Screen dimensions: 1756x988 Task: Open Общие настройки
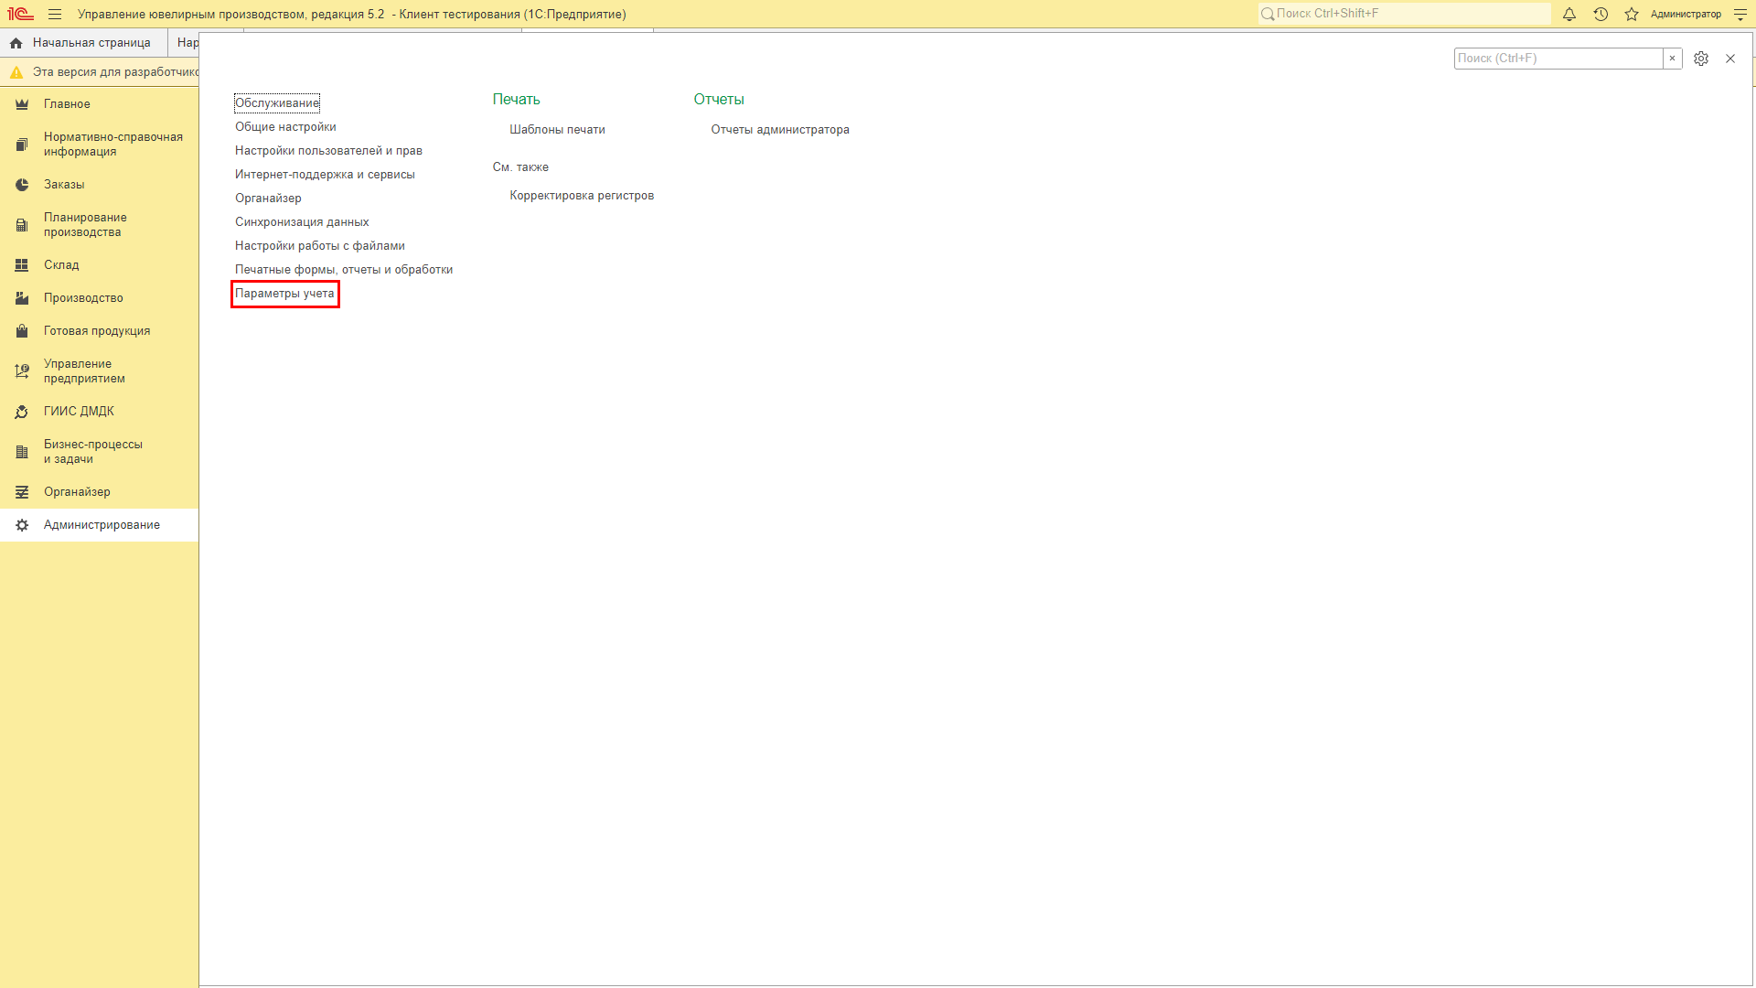285,127
